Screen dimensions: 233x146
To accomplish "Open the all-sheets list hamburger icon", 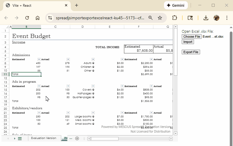I will coord(20,138).
